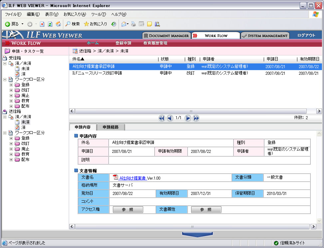Collapse ワークフロー区分 under 受信箱

pyautogui.click(x=5, y=79)
